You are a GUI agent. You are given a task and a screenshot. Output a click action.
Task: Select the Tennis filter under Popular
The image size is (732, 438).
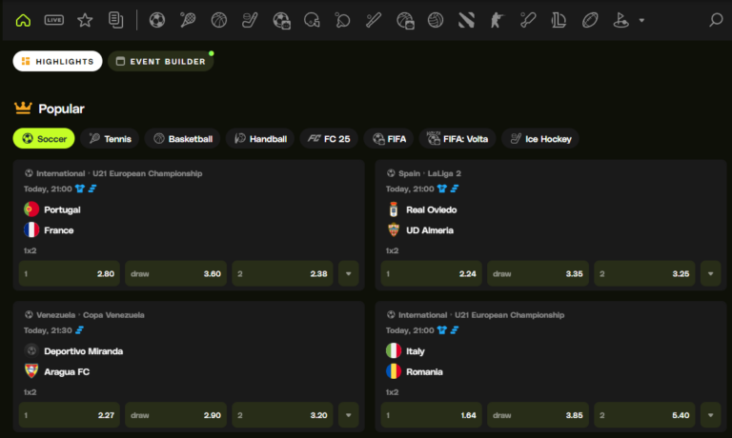pyautogui.click(x=110, y=138)
